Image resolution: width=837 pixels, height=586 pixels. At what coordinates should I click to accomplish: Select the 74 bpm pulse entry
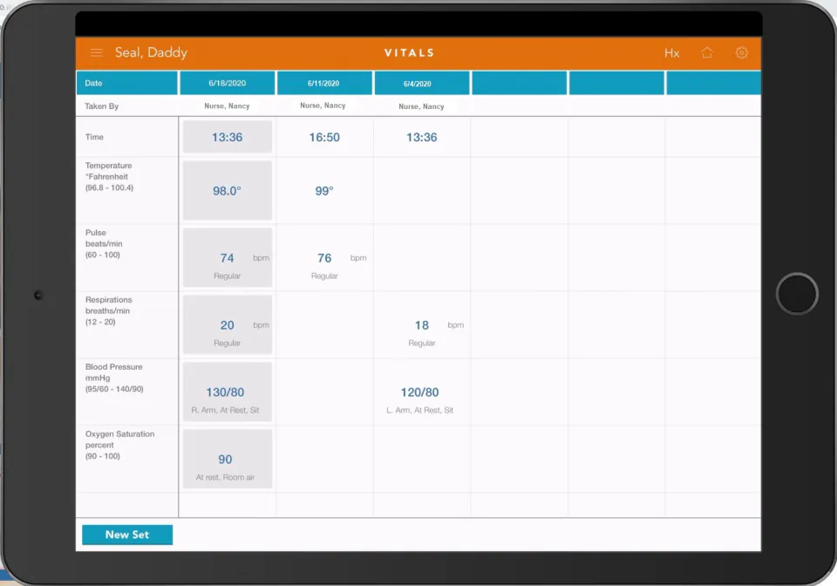pyautogui.click(x=228, y=258)
